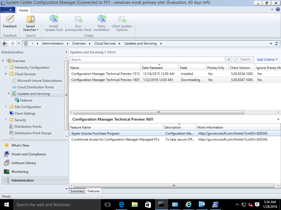This screenshot has width=281, height=210.
Task: Open Internet Explorer from the taskbar
Action: 188,205
